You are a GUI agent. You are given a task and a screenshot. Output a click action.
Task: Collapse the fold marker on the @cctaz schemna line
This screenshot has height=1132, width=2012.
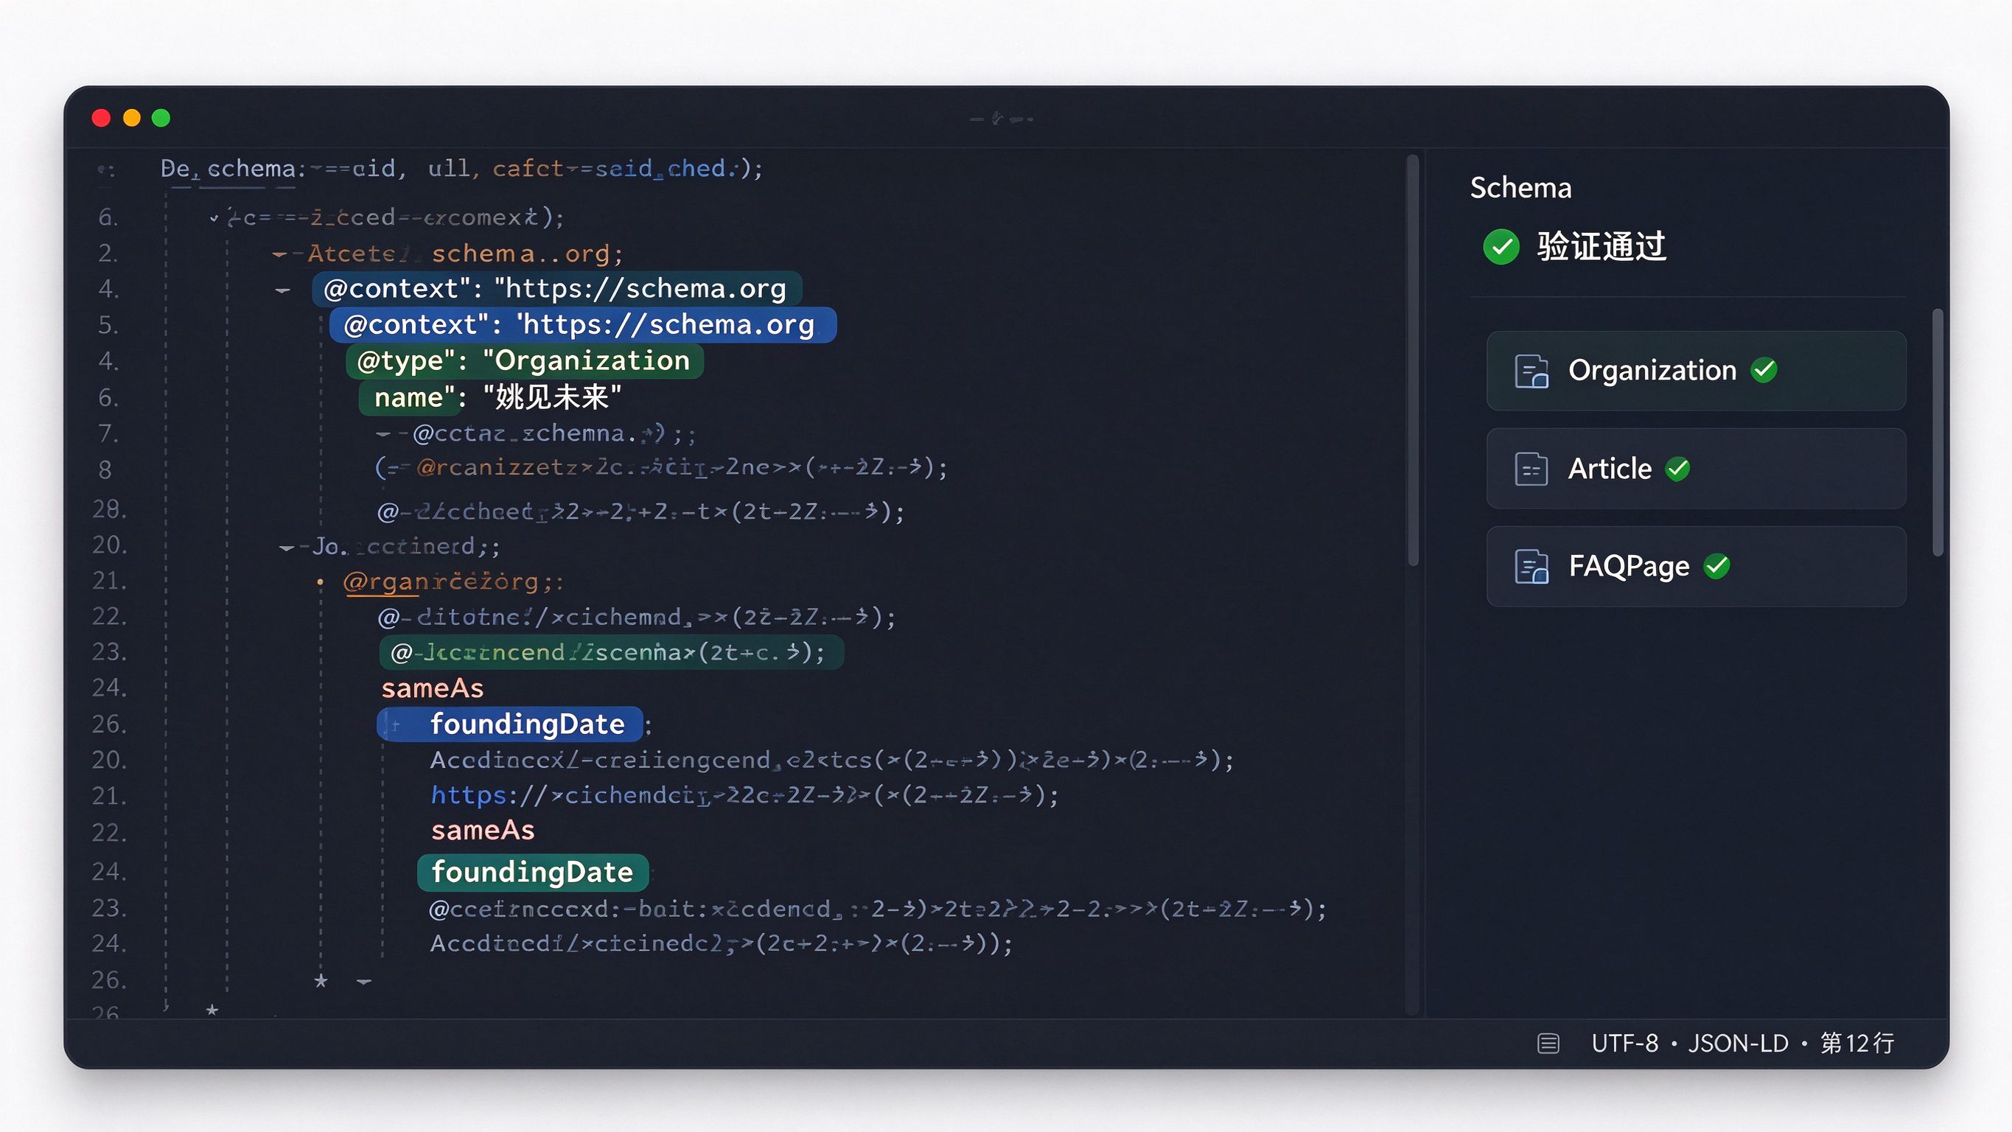383,433
